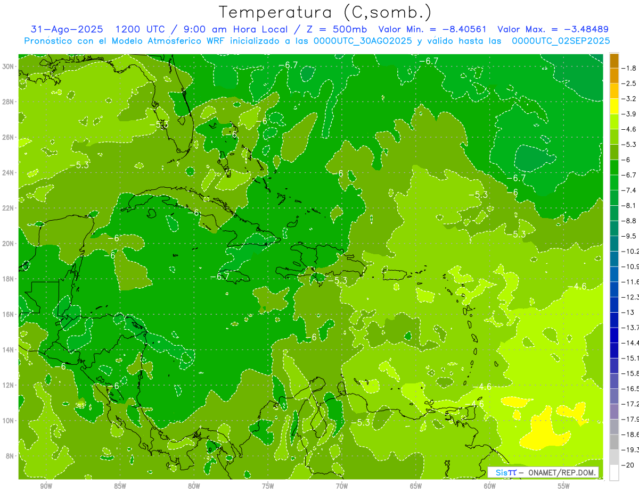
Task: Click the "20N" latitude axis label
Action: pyautogui.click(x=8, y=244)
